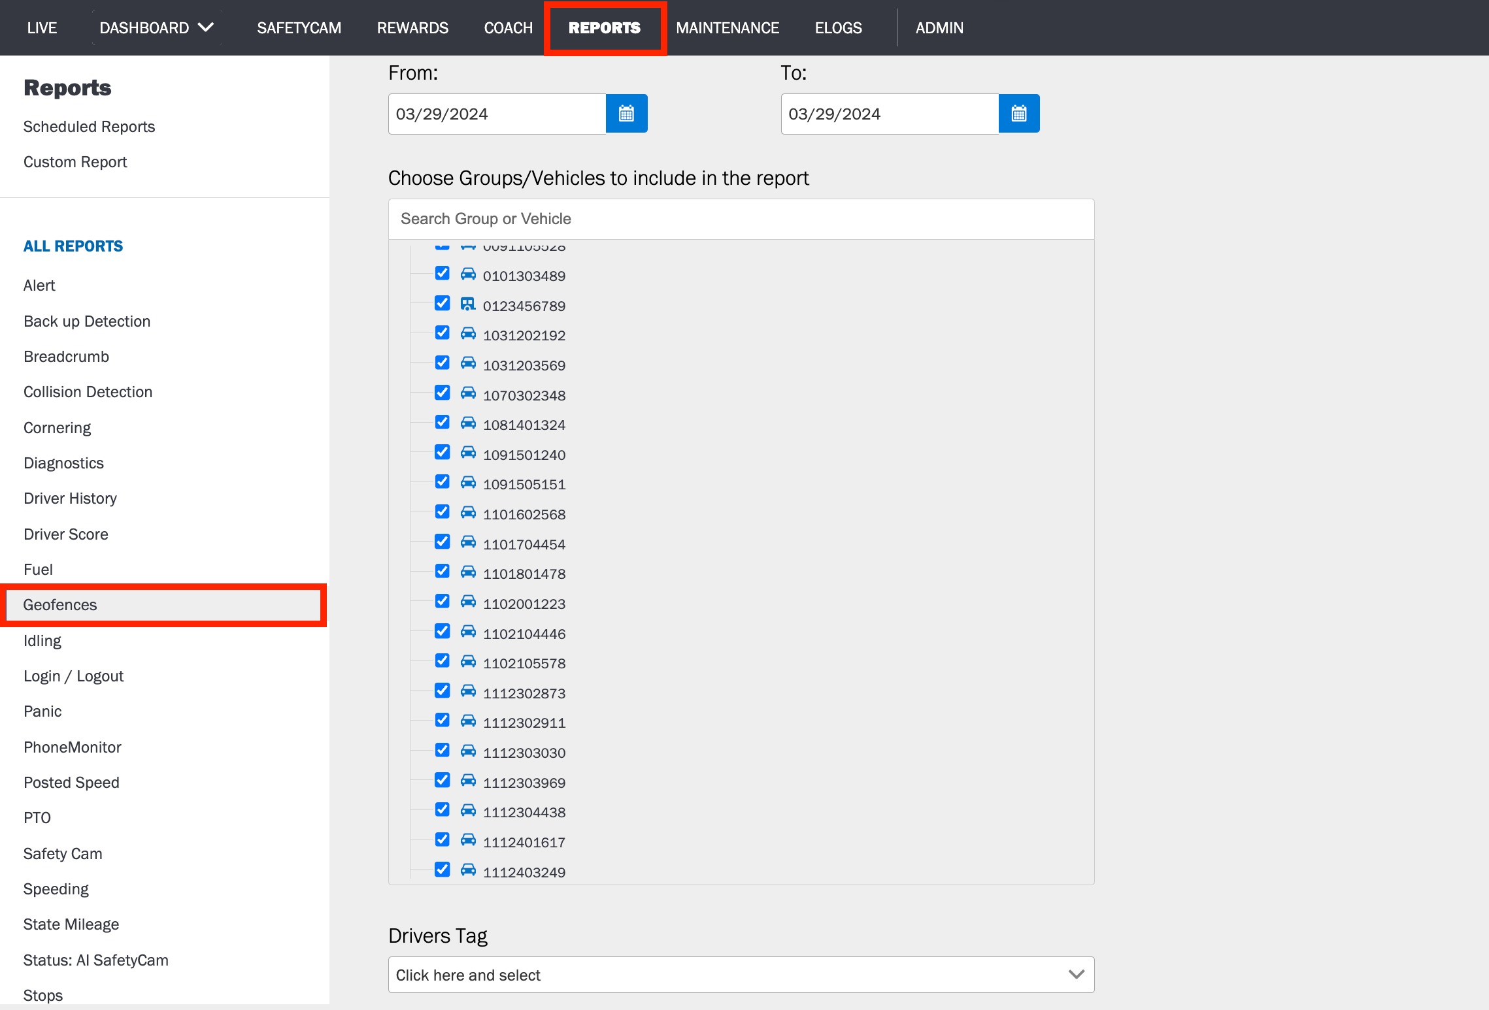Open Custom Report link
This screenshot has height=1010, width=1489.
tap(75, 162)
